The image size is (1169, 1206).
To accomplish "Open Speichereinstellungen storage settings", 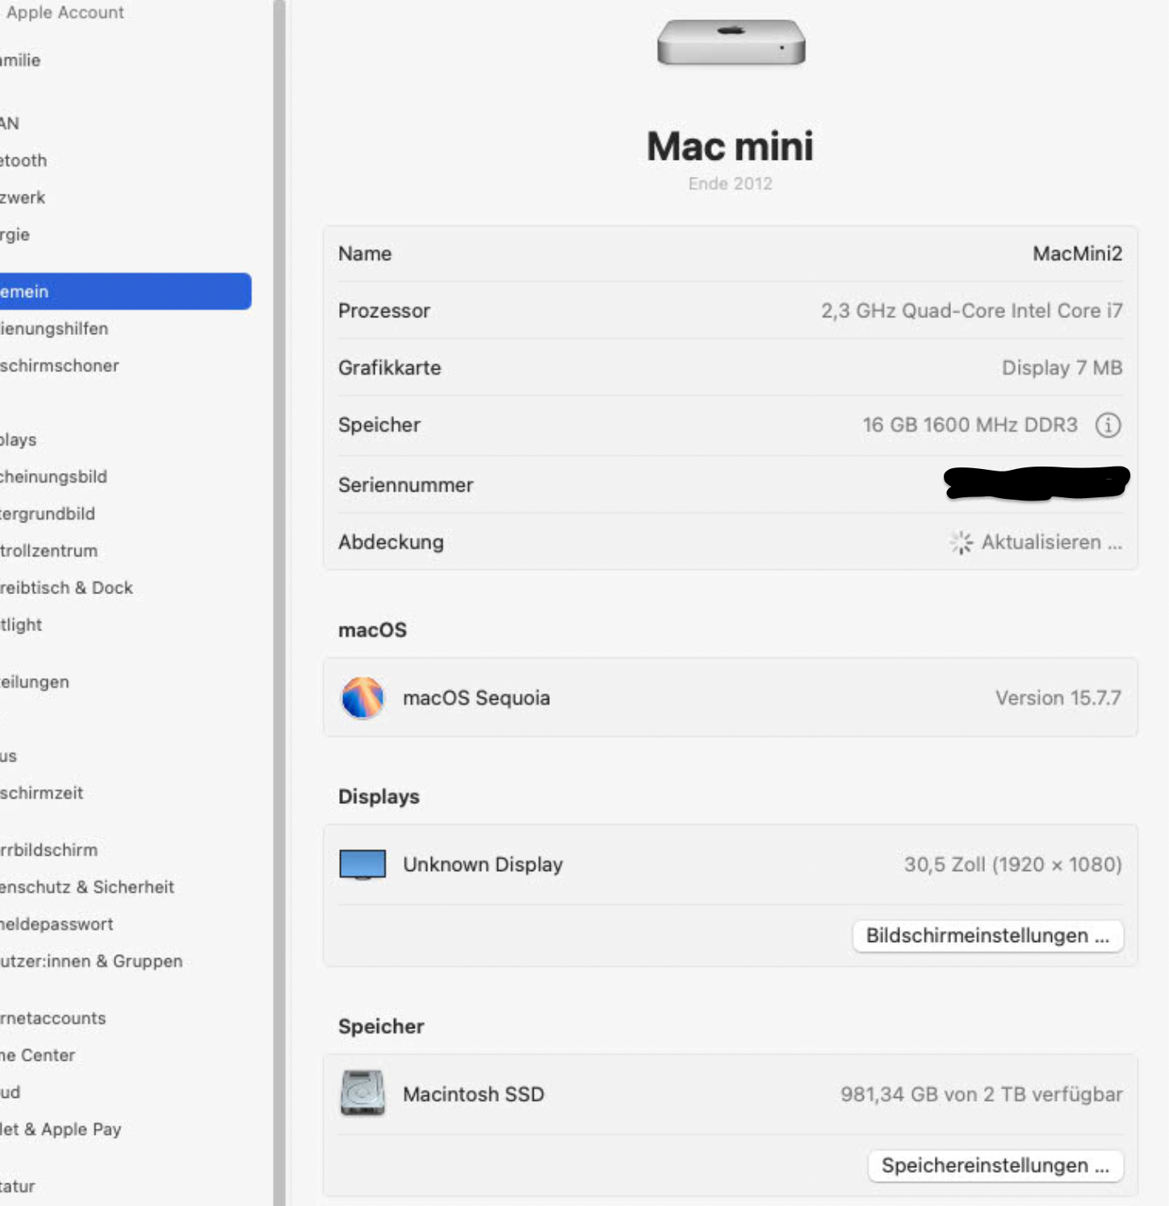I will pos(995,1166).
